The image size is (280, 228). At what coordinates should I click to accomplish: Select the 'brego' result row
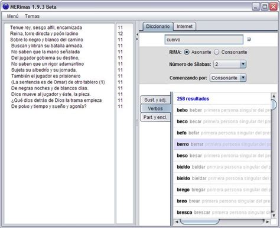click(x=222, y=190)
